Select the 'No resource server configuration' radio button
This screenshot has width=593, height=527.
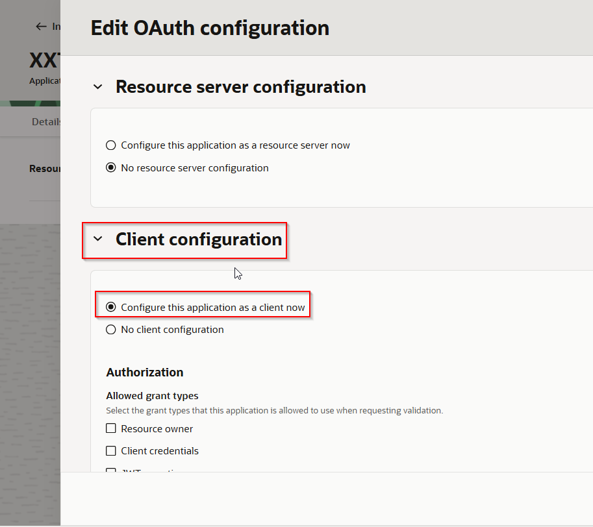(x=111, y=168)
